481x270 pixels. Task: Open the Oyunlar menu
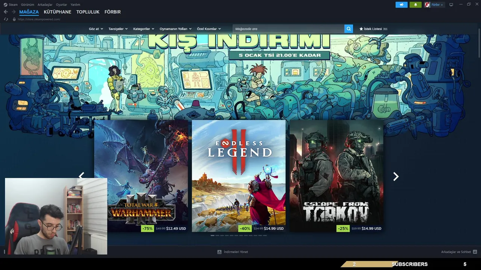click(61, 4)
